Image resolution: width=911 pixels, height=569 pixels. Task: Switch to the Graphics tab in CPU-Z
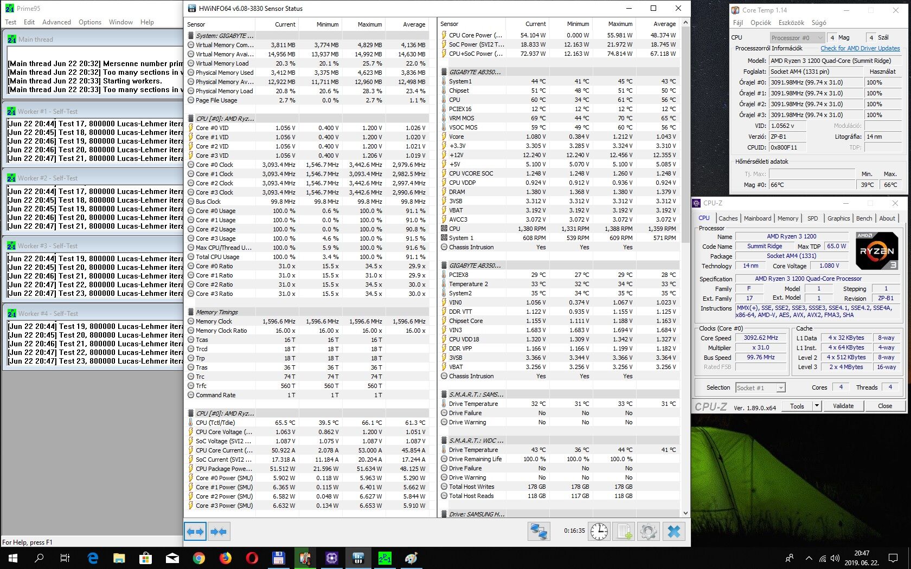(838, 218)
